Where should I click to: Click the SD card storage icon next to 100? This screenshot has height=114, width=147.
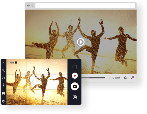click(16, 63)
